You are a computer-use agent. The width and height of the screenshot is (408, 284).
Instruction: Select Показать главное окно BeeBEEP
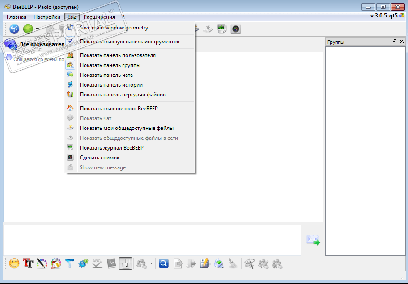130,109
